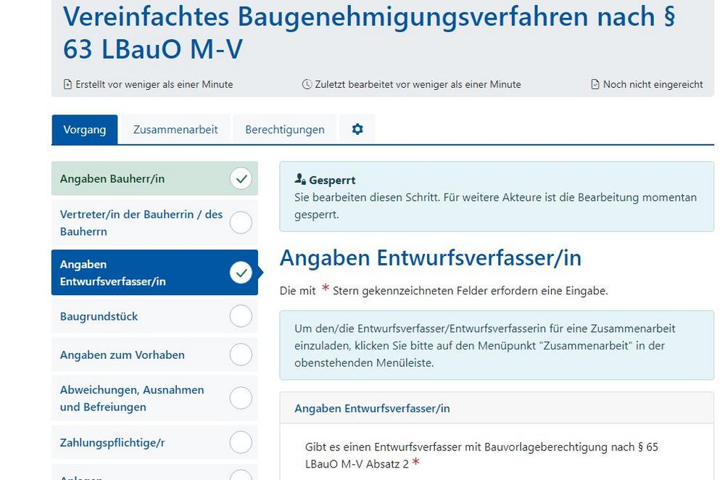
Task: Click the document icon beside 'Noch nicht eingereicht'
Action: (595, 84)
